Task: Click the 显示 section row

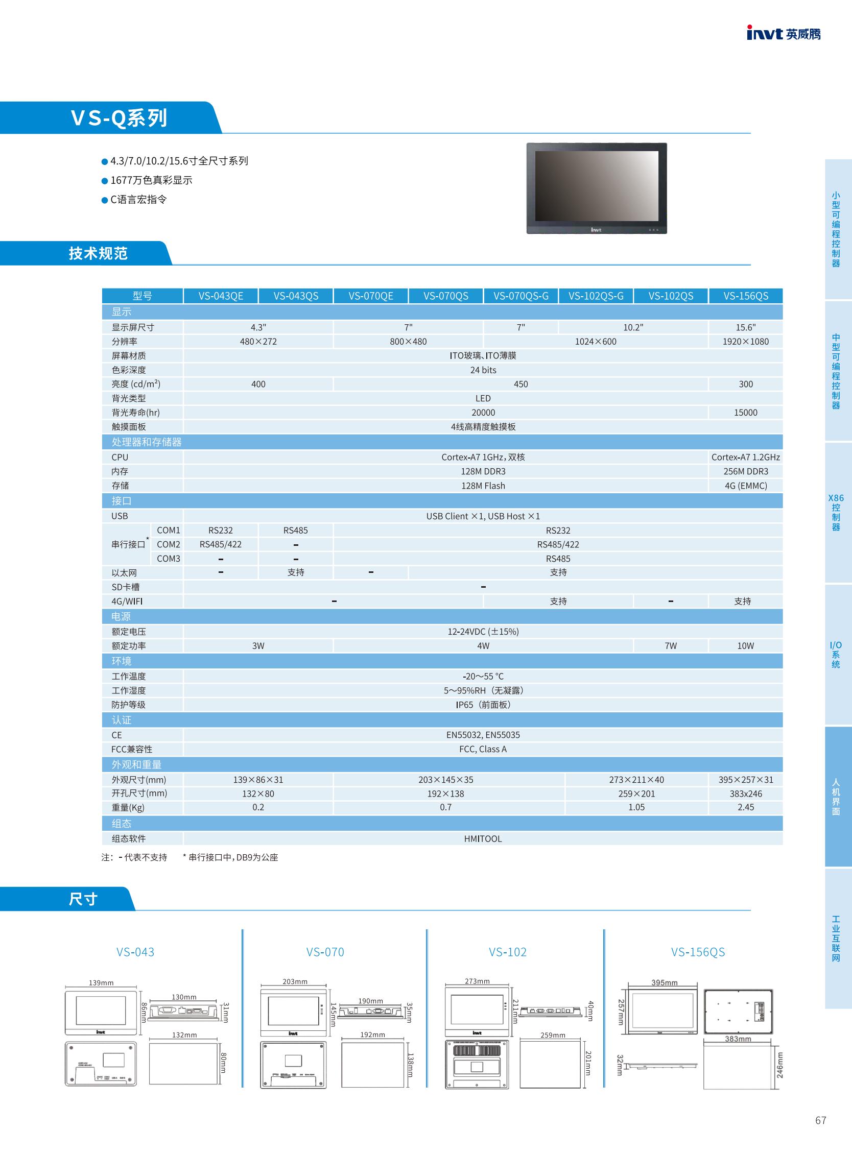Action: 442,311
